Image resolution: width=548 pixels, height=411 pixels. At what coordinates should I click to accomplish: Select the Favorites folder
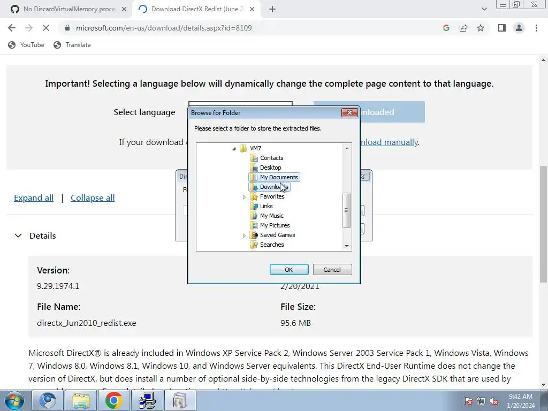pos(272,196)
